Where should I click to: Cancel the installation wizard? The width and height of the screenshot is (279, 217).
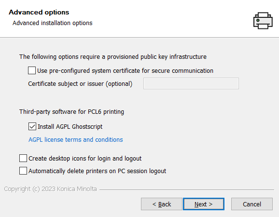[x=252, y=204]
